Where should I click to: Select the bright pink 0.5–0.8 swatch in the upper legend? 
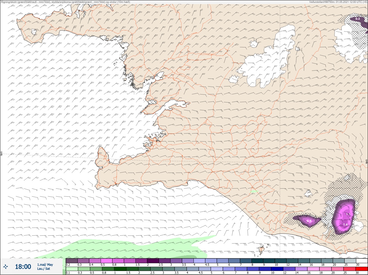106,261
